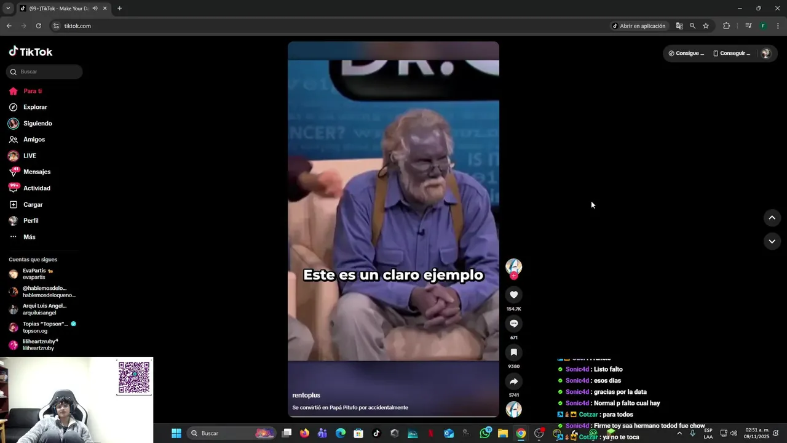Open a new browser tab
Screen dimensions: 787x443
coord(119,9)
